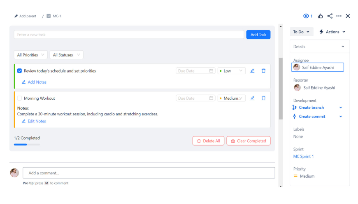Viewport: 358px width, 204px height.
Task: Open the Actions menu
Action: [x=332, y=32]
